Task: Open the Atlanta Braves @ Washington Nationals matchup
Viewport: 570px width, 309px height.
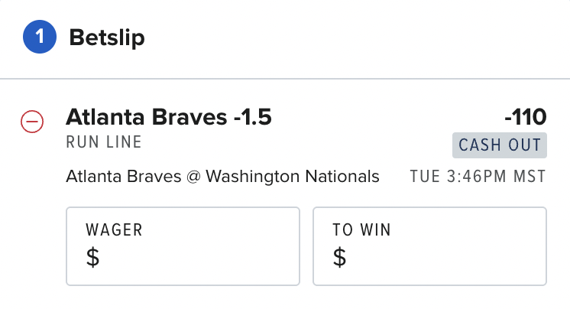Action: pyautogui.click(x=222, y=177)
